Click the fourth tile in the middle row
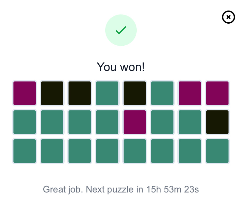240x202 pixels. click(107, 122)
